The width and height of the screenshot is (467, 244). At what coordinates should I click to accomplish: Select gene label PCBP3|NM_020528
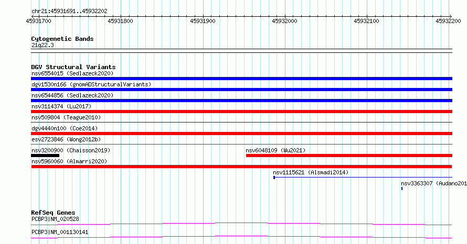point(55,219)
